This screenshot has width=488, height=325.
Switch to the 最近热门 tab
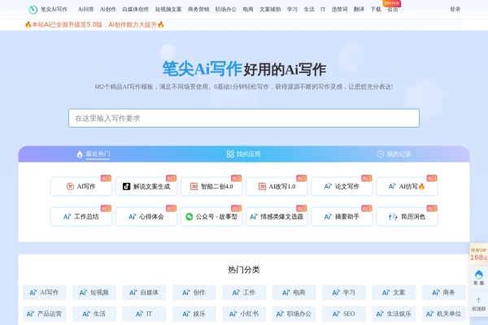tap(94, 154)
